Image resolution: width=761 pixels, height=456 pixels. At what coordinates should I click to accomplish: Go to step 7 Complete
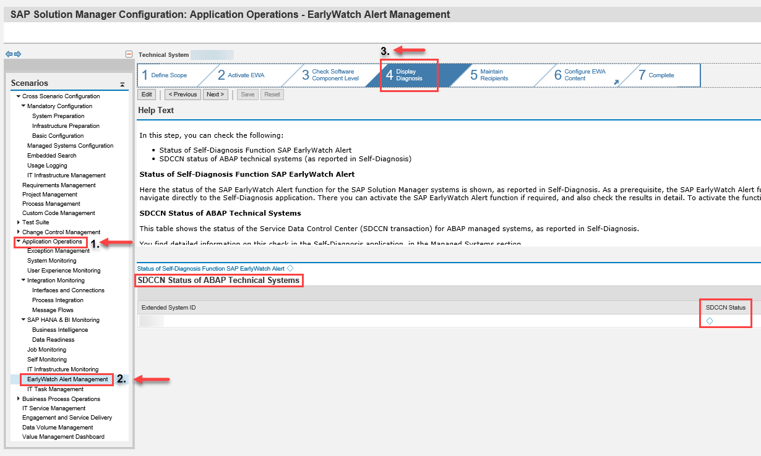point(657,75)
